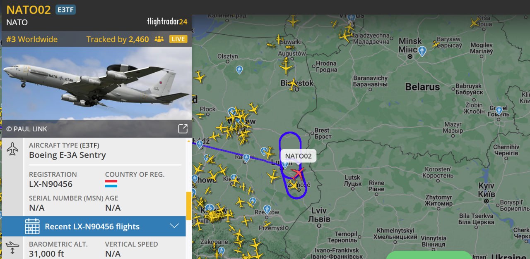The image size is (530, 259).
Task: Click the LIVE badge
Action: pos(178,39)
